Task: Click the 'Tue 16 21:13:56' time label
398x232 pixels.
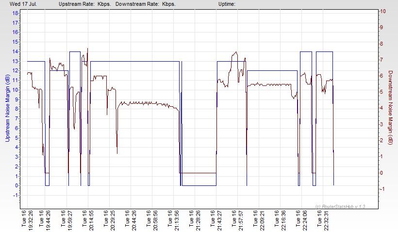Action: (x=173, y=220)
